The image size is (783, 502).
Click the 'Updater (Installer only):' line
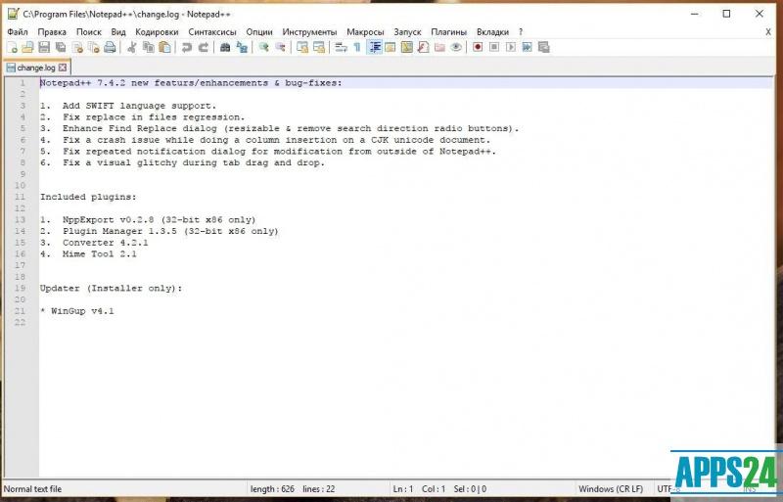coord(111,289)
